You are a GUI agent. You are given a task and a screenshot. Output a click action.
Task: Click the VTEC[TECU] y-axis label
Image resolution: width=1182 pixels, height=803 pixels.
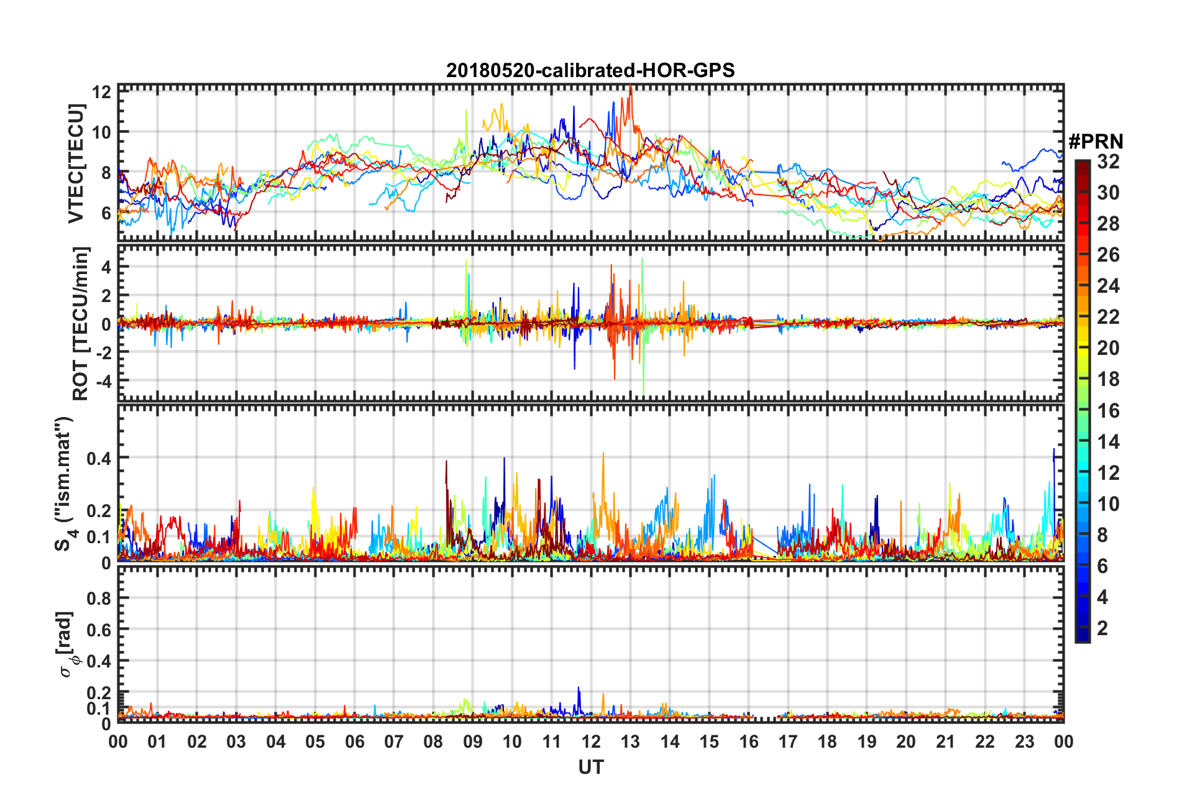[76, 163]
